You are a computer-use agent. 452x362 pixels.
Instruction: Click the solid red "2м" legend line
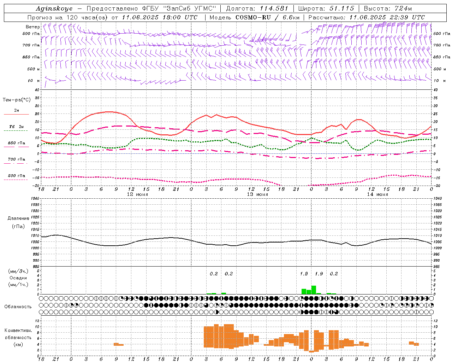[16, 115]
